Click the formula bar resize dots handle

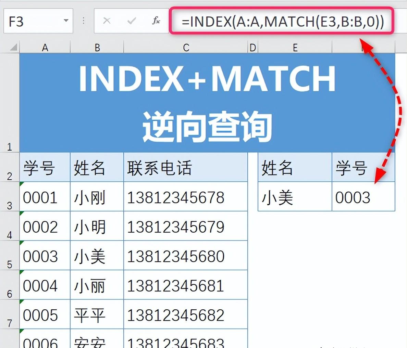coord(84,21)
